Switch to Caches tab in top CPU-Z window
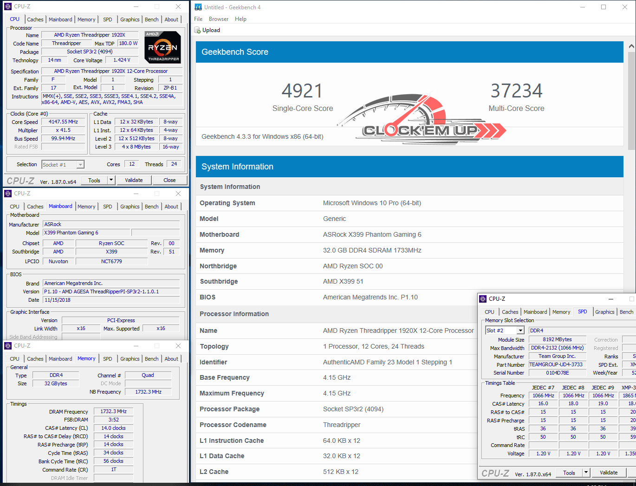 tap(35, 19)
